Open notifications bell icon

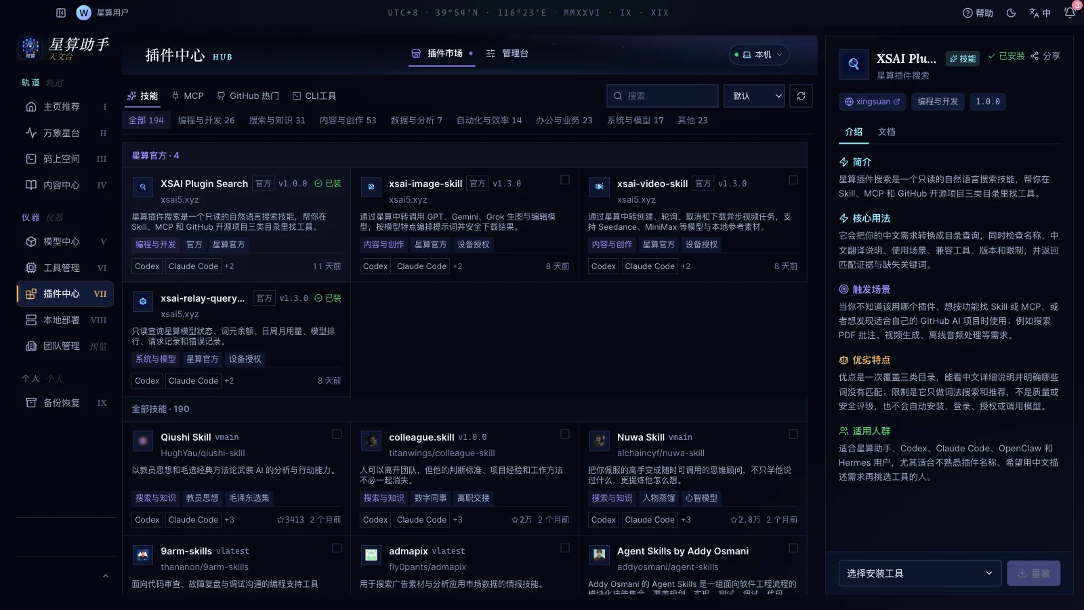tap(1070, 13)
